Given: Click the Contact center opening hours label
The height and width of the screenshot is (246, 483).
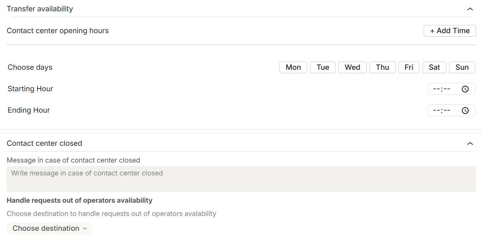Looking at the screenshot, I should click(58, 31).
